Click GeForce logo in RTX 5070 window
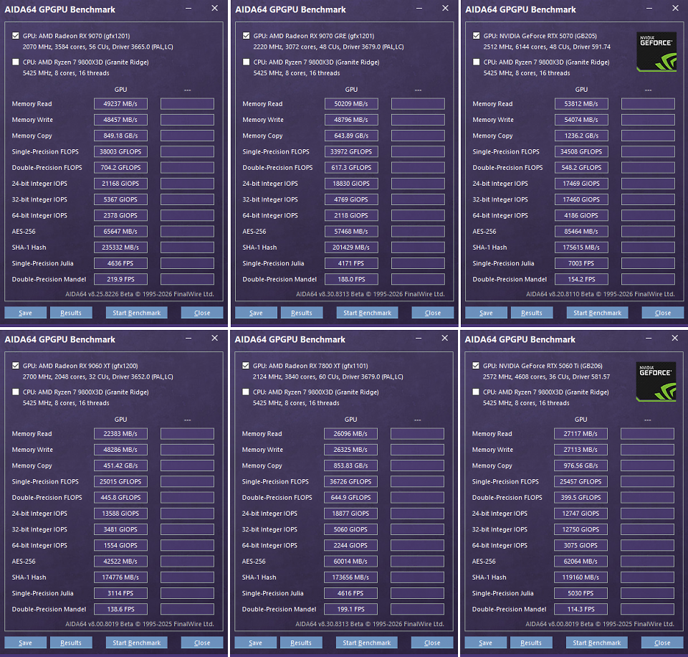The image size is (688, 657). click(656, 52)
